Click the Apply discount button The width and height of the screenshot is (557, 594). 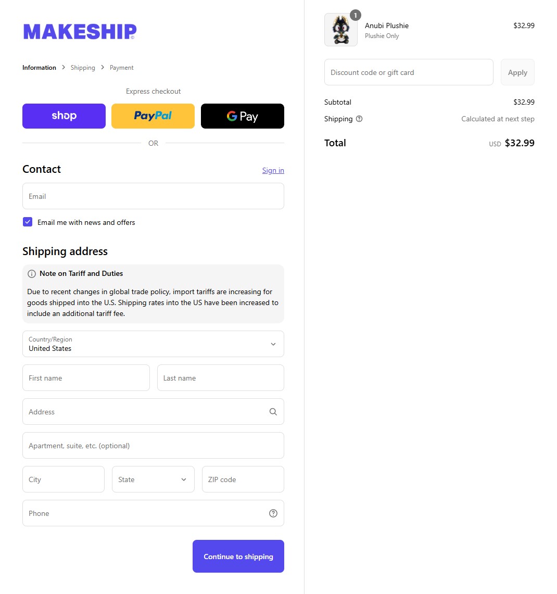point(517,72)
